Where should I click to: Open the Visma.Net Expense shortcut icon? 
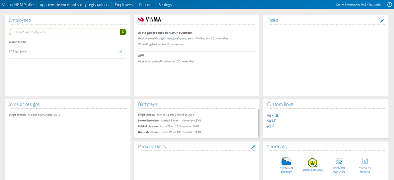(x=286, y=161)
